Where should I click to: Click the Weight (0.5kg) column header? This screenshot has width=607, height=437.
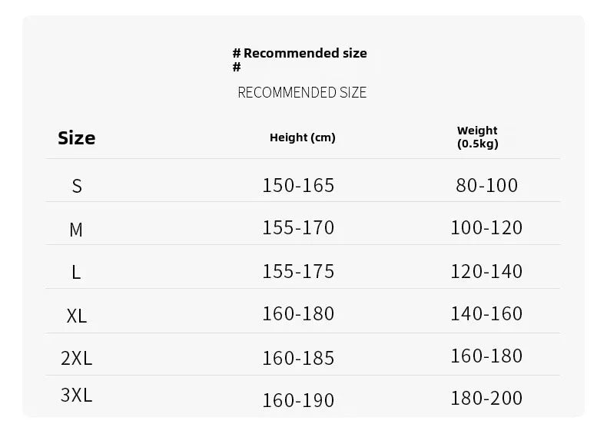pyautogui.click(x=477, y=137)
